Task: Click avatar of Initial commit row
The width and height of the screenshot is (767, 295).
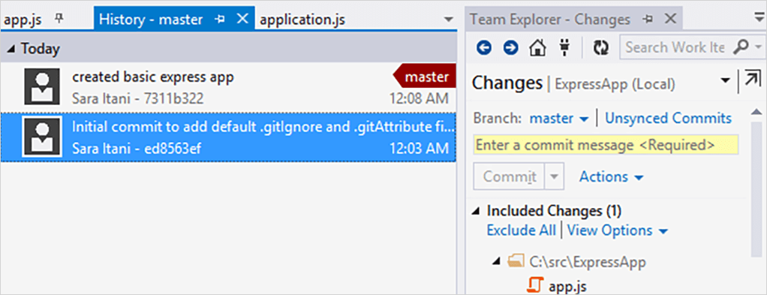Action: point(42,137)
